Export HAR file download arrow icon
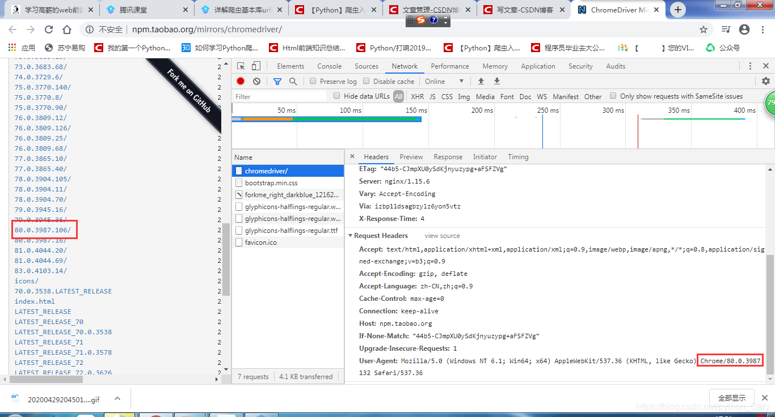 (x=497, y=82)
